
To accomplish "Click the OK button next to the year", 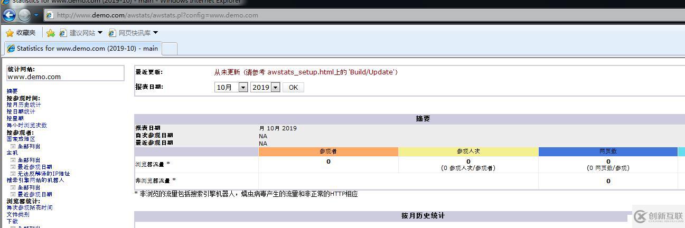I will (293, 87).
